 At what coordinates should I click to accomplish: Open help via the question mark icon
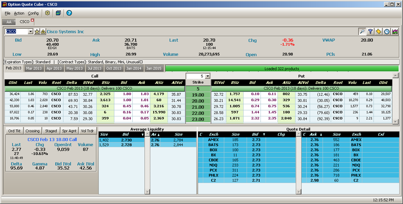pyautogui.click(x=69, y=13)
